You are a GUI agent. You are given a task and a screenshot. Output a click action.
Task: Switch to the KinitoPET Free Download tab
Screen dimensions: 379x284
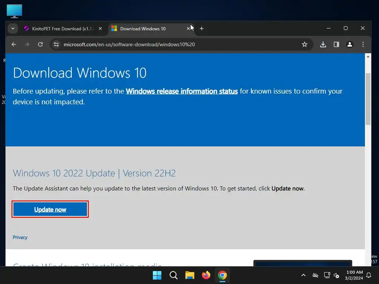click(63, 29)
